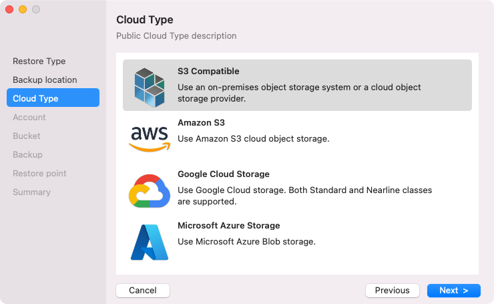Viewport: 494px width, 304px height.
Task: Click the Google Cloud logo icon
Action: pyautogui.click(x=150, y=190)
